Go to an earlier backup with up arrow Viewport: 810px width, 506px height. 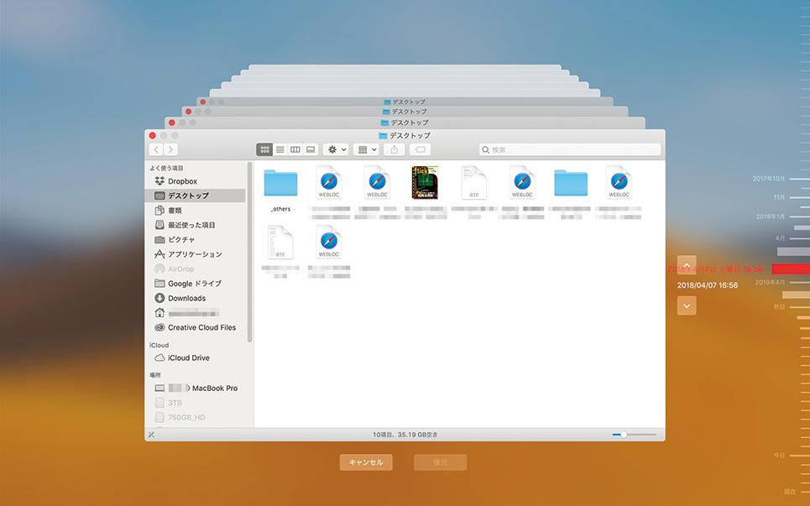click(x=687, y=265)
